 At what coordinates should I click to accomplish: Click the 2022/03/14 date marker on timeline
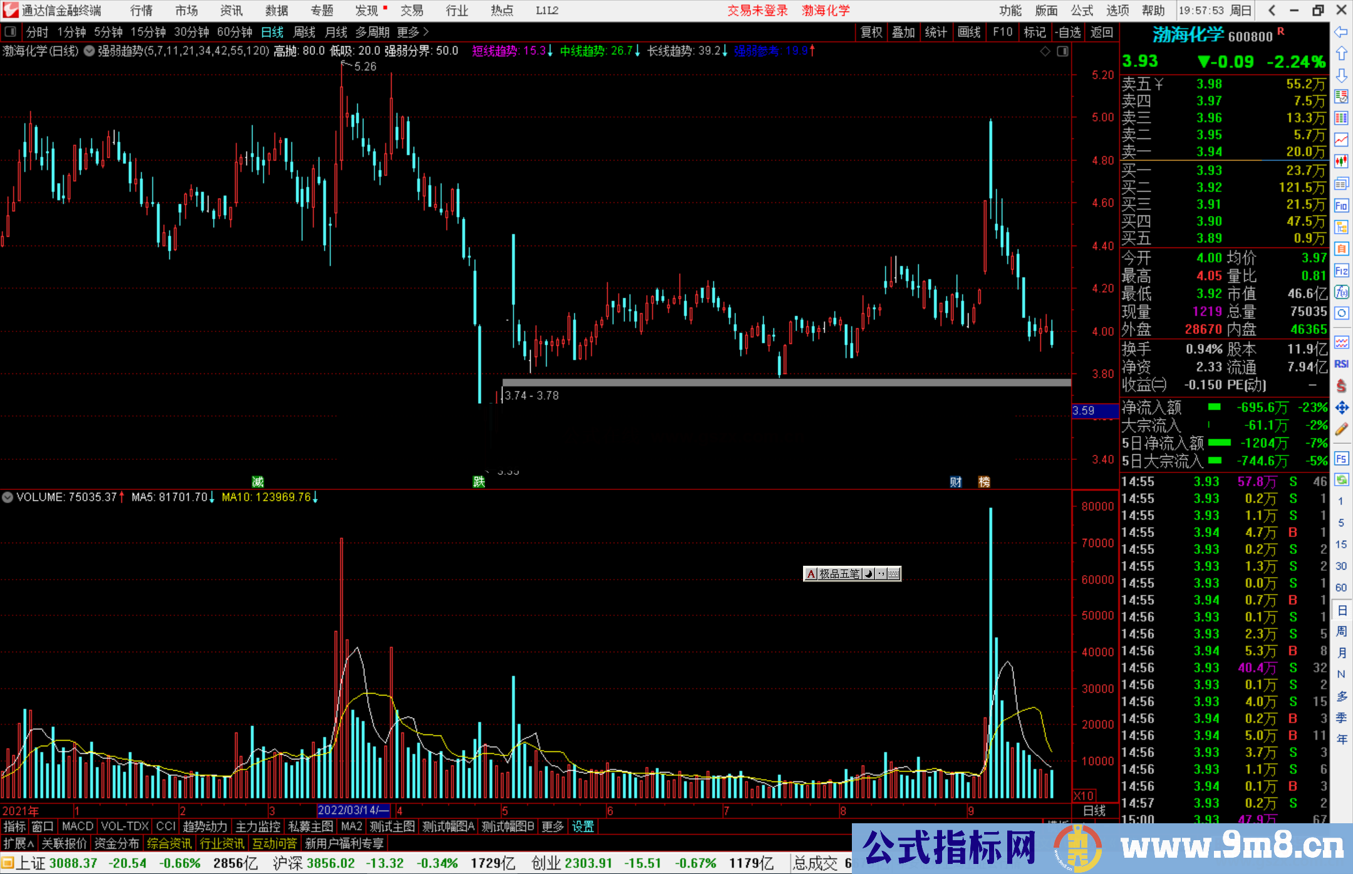(x=353, y=811)
